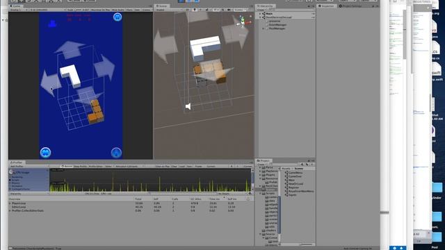Click the CPU usage graph timeline
Screen dimensions: 445x250
click(150, 181)
